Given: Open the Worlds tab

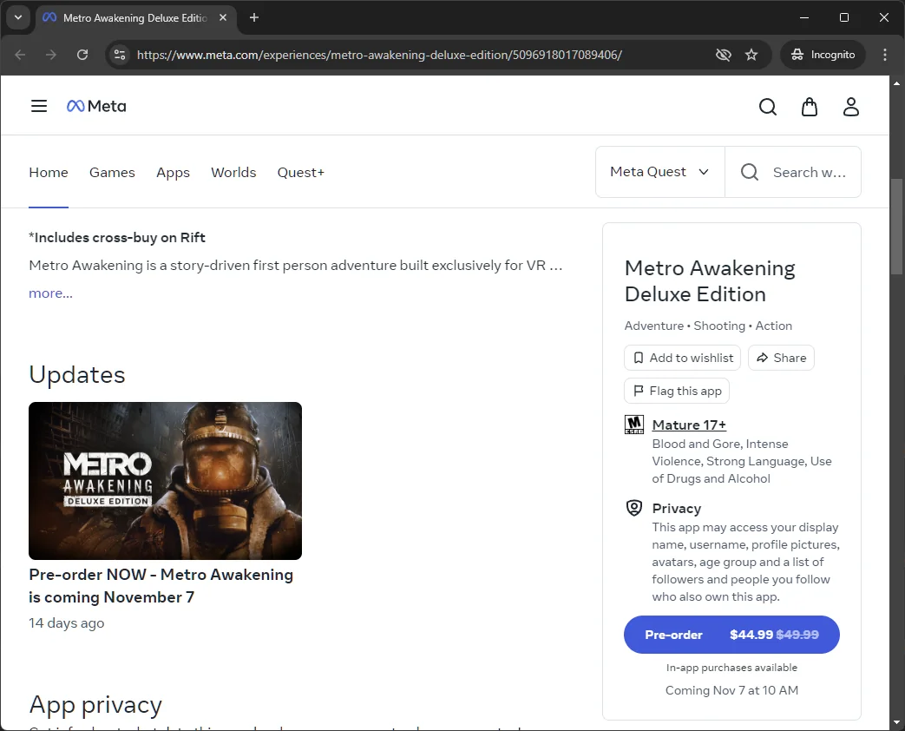Looking at the screenshot, I should (233, 173).
